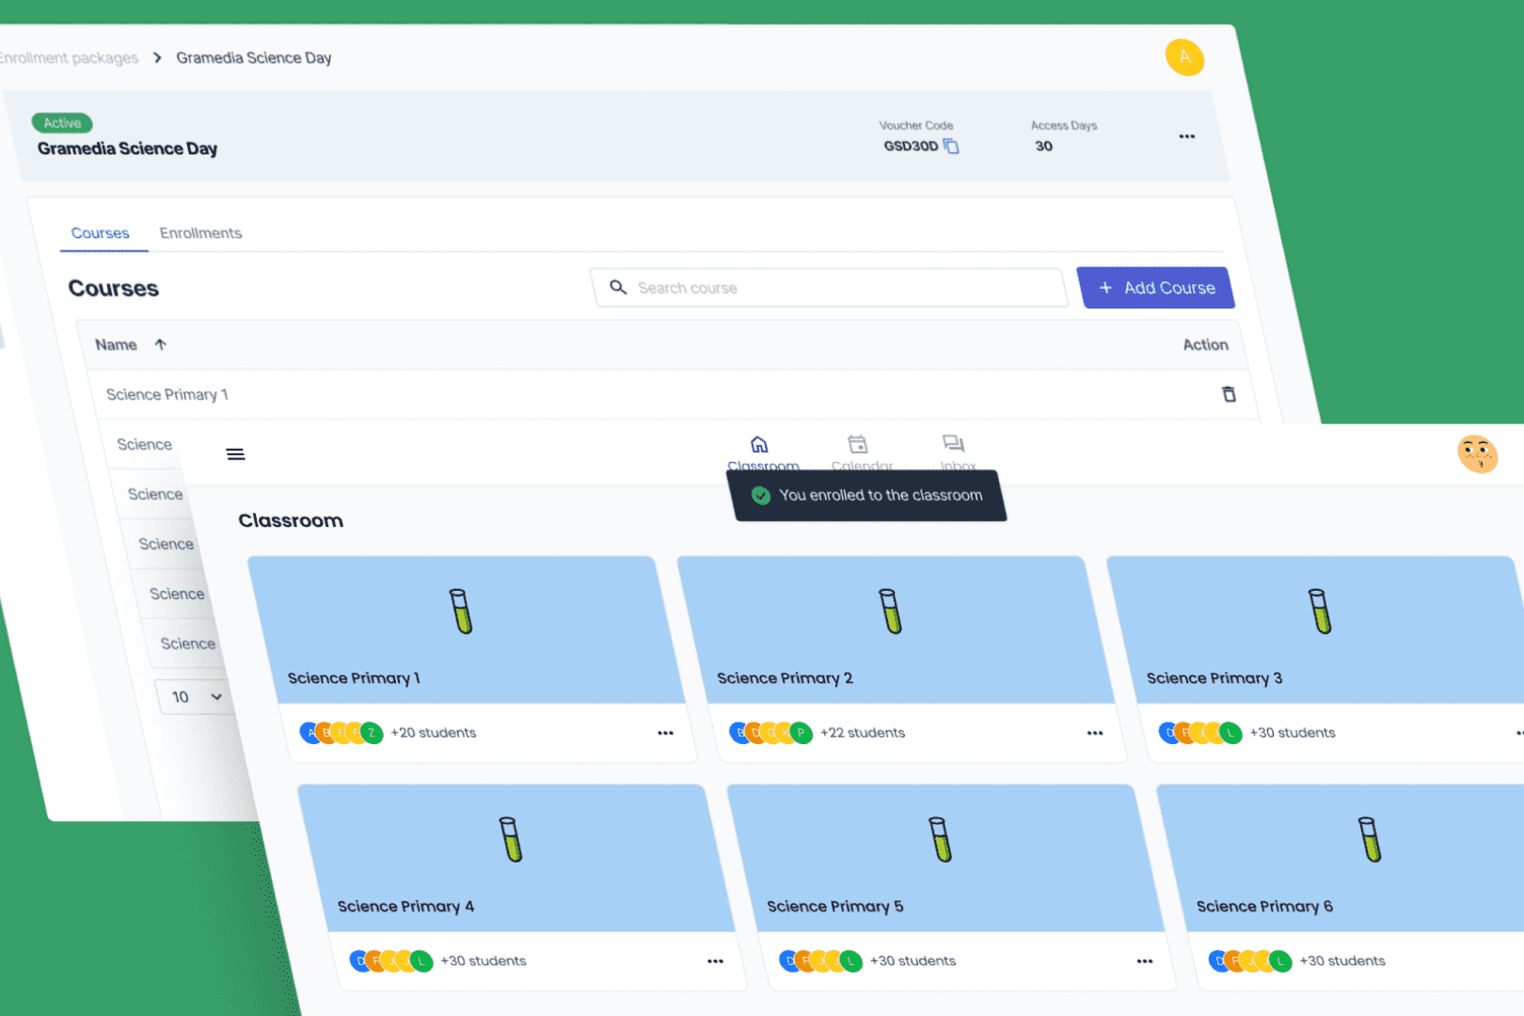Click the Access Days value 30

[1043, 146]
